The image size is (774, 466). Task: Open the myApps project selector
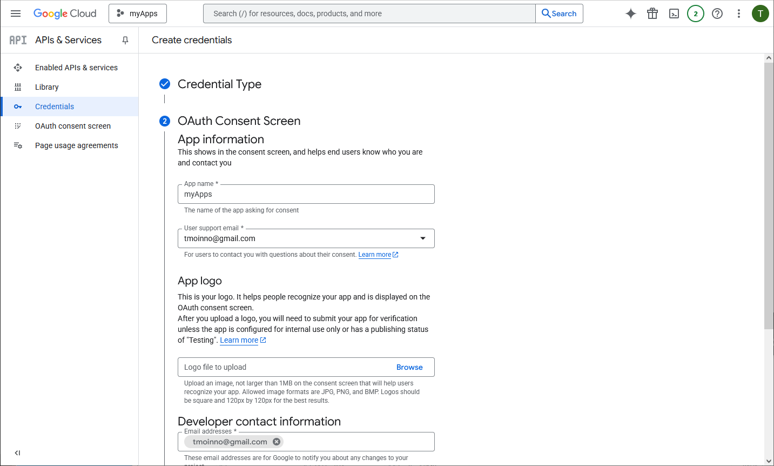pyautogui.click(x=138, y=14)
